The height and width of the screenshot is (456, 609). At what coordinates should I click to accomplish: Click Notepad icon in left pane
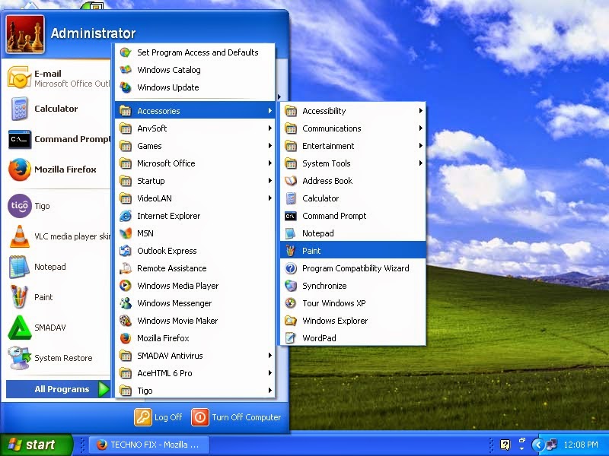click(19, 267)
